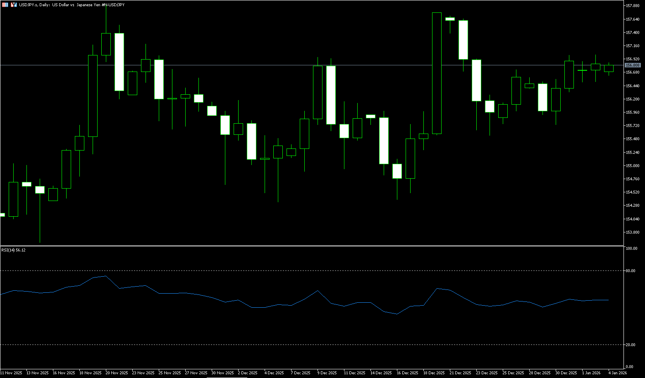Click the RSI(14) 56.12 indicator label
The width and height of the screenshot is (645, 378).
[x=13, y=250]
